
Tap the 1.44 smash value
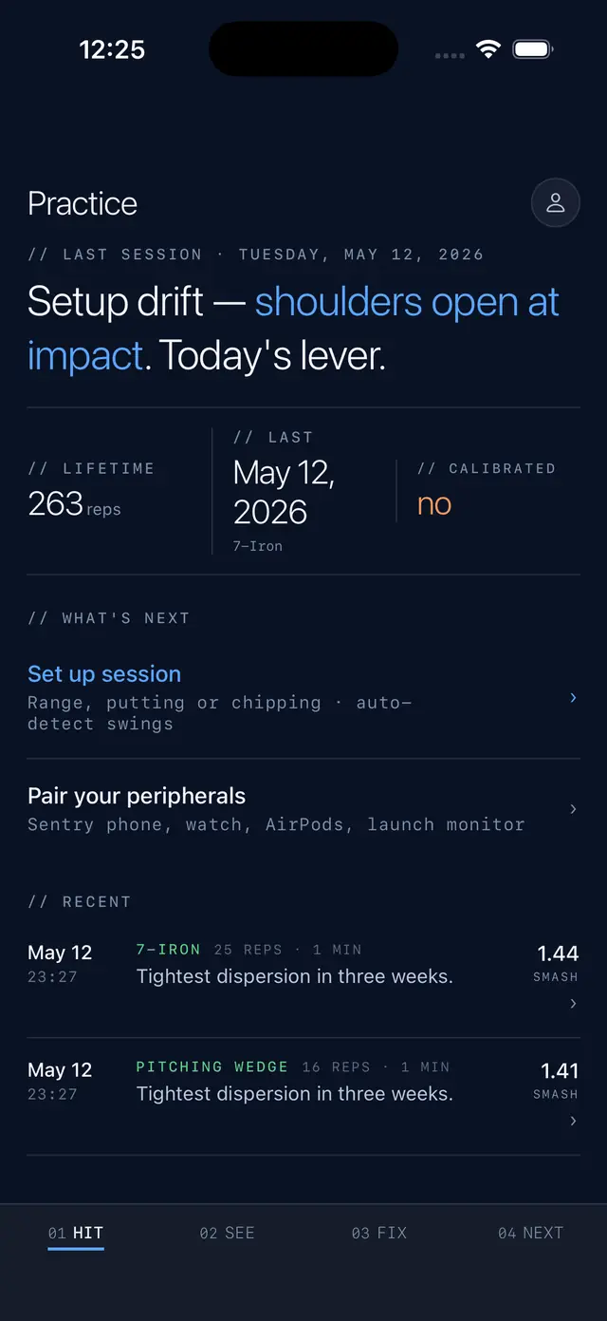(558, 953)
